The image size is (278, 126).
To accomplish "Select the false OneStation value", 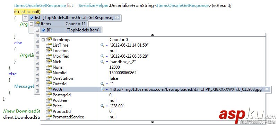I will point(114,78).
